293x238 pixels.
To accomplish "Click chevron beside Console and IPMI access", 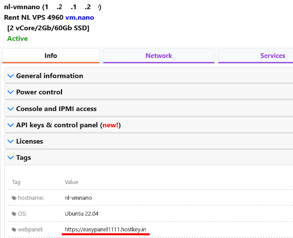I will (11, 109).
